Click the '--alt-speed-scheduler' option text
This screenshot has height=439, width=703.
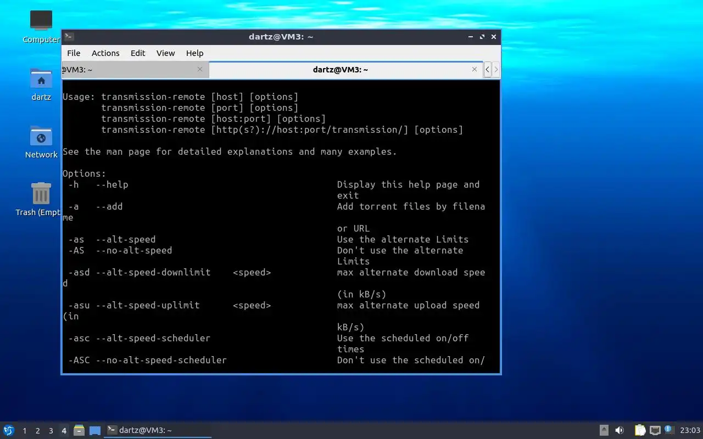pos(153,338)
